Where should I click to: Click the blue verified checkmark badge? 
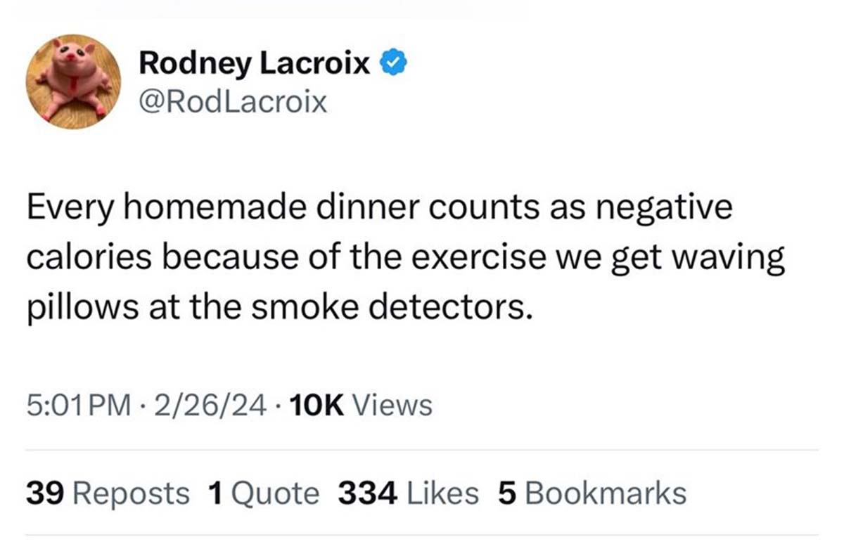(392, 63)
